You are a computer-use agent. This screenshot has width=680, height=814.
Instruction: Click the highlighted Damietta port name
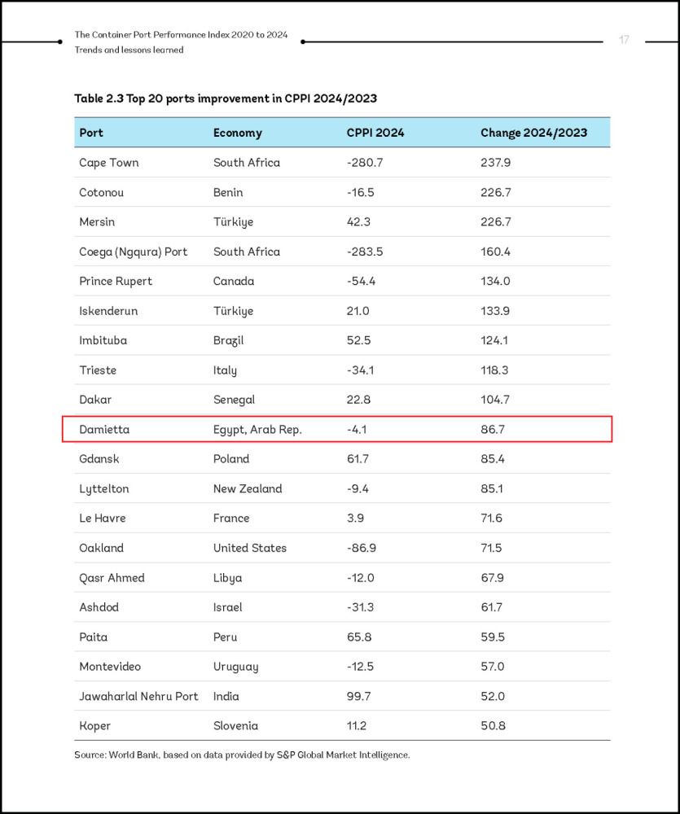click(104, 429)
